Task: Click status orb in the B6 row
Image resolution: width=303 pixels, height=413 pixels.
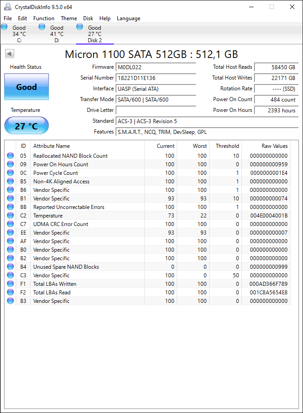Action: click(10, 190)
